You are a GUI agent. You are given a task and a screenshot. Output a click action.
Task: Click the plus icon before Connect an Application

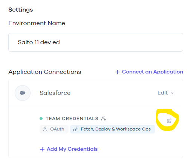pyautogui.click(x=118, y=72)
